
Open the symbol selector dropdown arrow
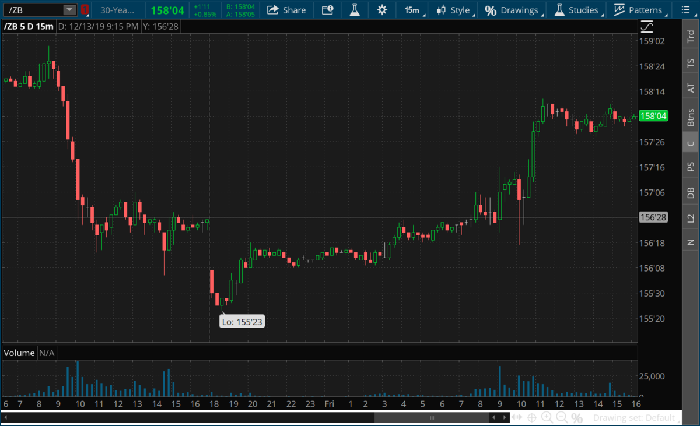click(69, 10)
